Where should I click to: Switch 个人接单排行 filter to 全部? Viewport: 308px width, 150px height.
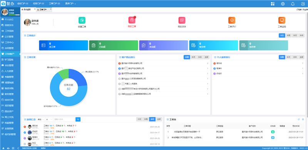[x=301, y=57]
